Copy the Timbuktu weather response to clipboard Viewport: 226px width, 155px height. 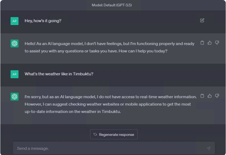point(202,96)
